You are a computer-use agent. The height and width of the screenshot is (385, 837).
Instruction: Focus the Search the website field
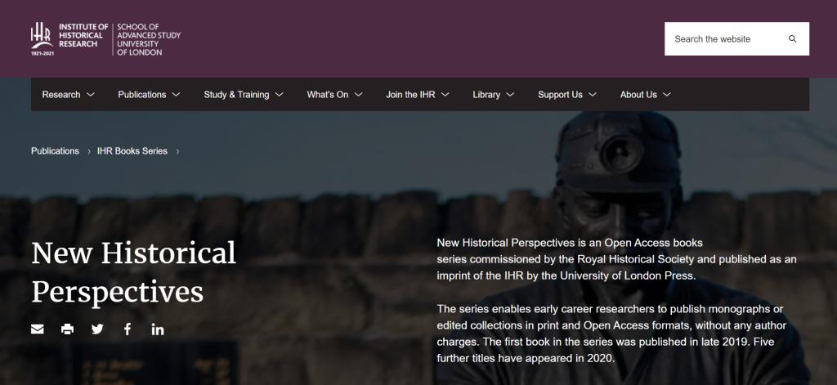[x=723, y=39]
